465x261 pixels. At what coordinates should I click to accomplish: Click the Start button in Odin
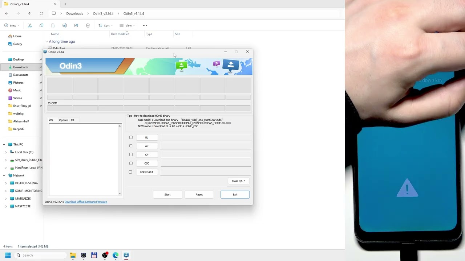167,195
